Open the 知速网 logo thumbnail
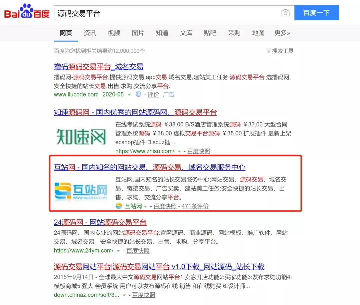The image size is (360, 305). click(81, 136)
